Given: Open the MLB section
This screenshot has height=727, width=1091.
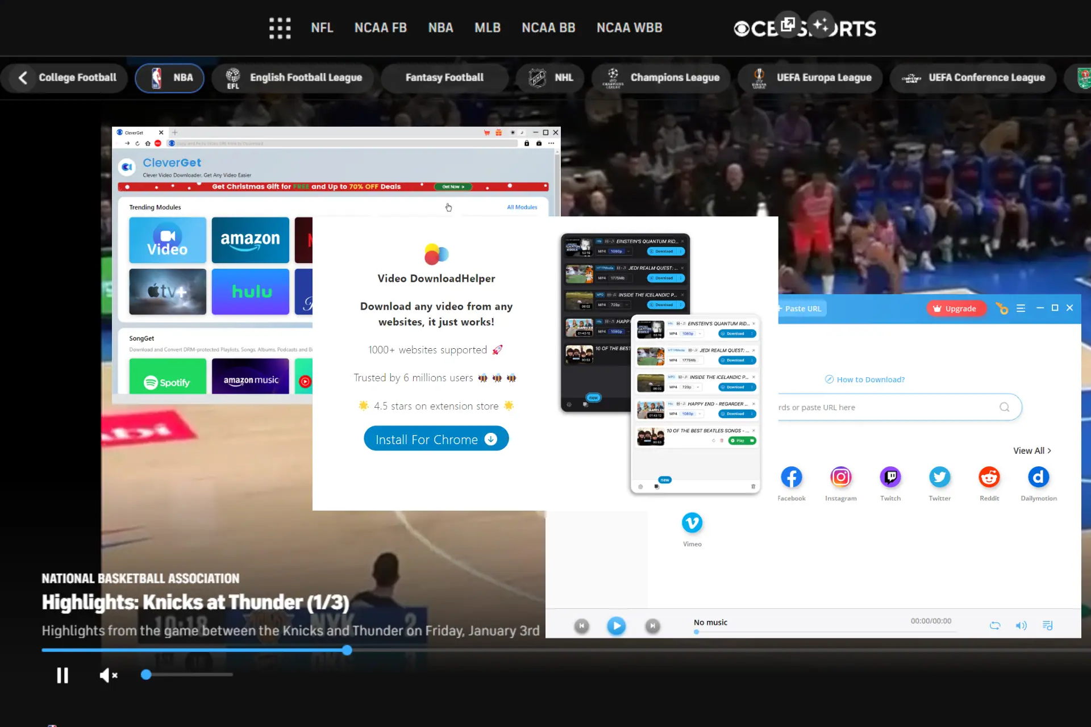Looking at the screenshot, I should (x=487, y=28).
